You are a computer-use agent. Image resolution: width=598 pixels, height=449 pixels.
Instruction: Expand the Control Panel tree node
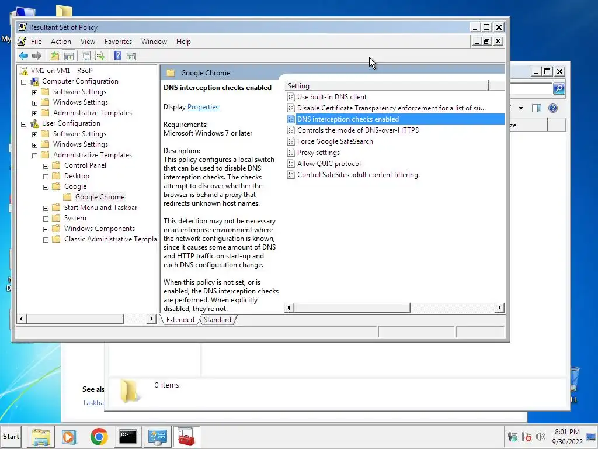point(46,165)
